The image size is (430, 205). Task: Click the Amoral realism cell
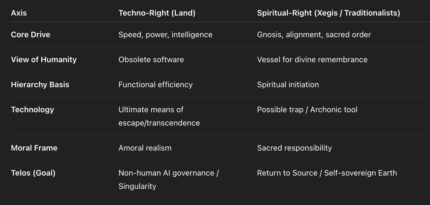145,148
